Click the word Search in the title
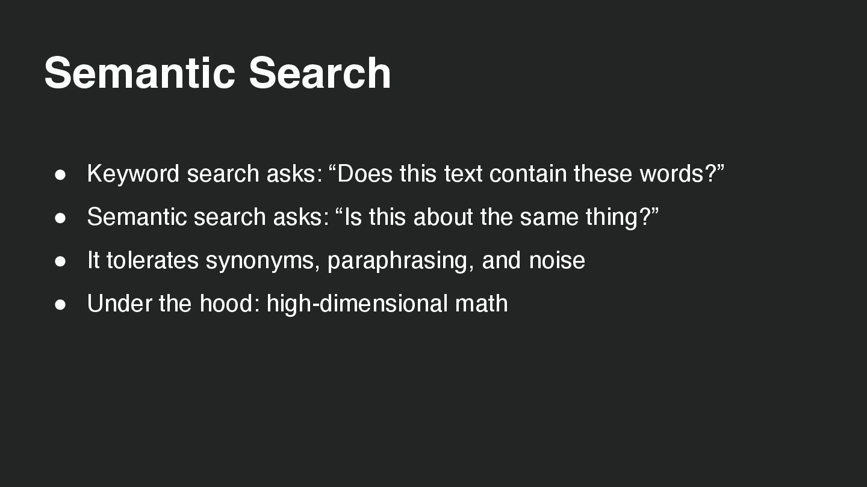867x487 pixels. [x=320, y=73]
